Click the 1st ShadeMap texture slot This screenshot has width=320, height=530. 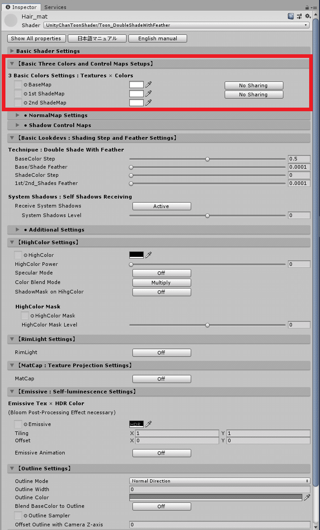tap(18, 94)
